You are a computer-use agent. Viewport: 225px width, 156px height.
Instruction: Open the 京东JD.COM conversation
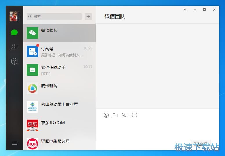pos(59,125)
